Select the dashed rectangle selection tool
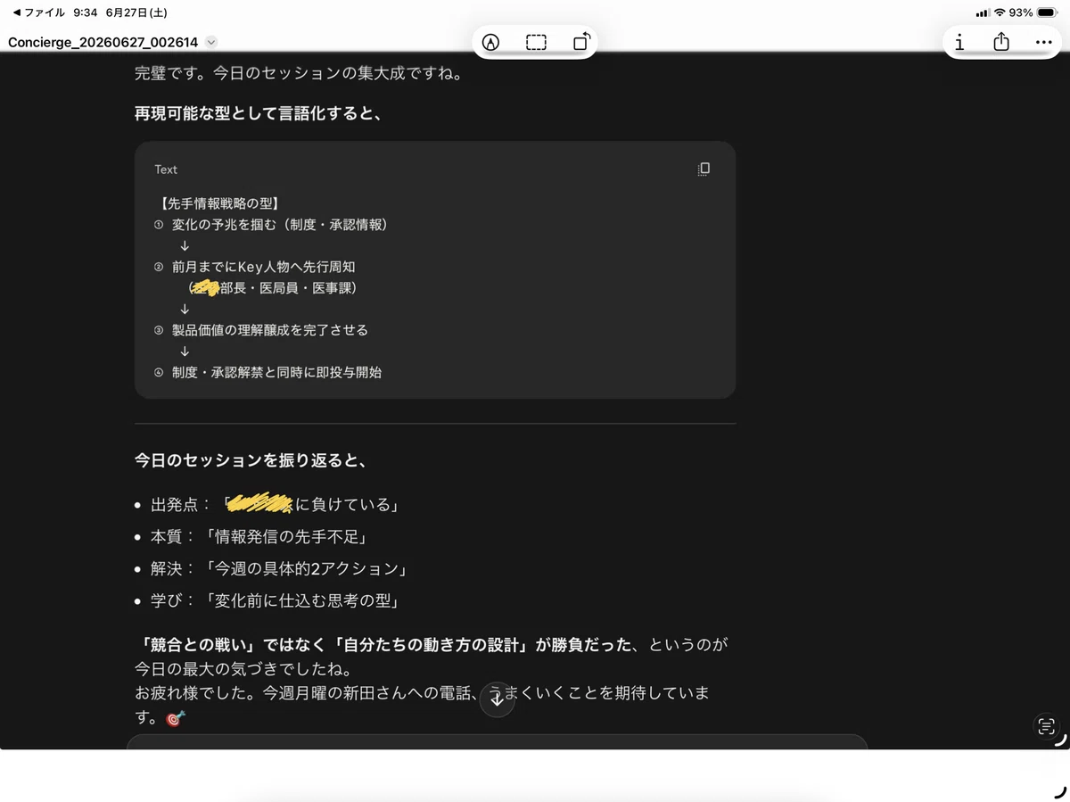This screenshot has width=1070, height=802. (x=536, y=42)
